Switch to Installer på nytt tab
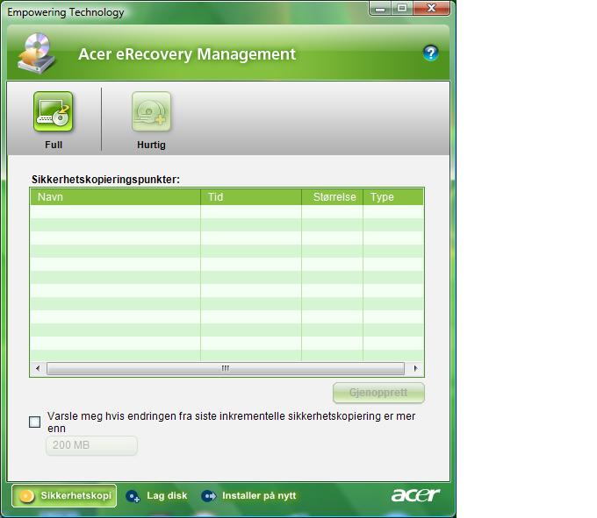This screenshot has width=597, height=518. (248, 496)
